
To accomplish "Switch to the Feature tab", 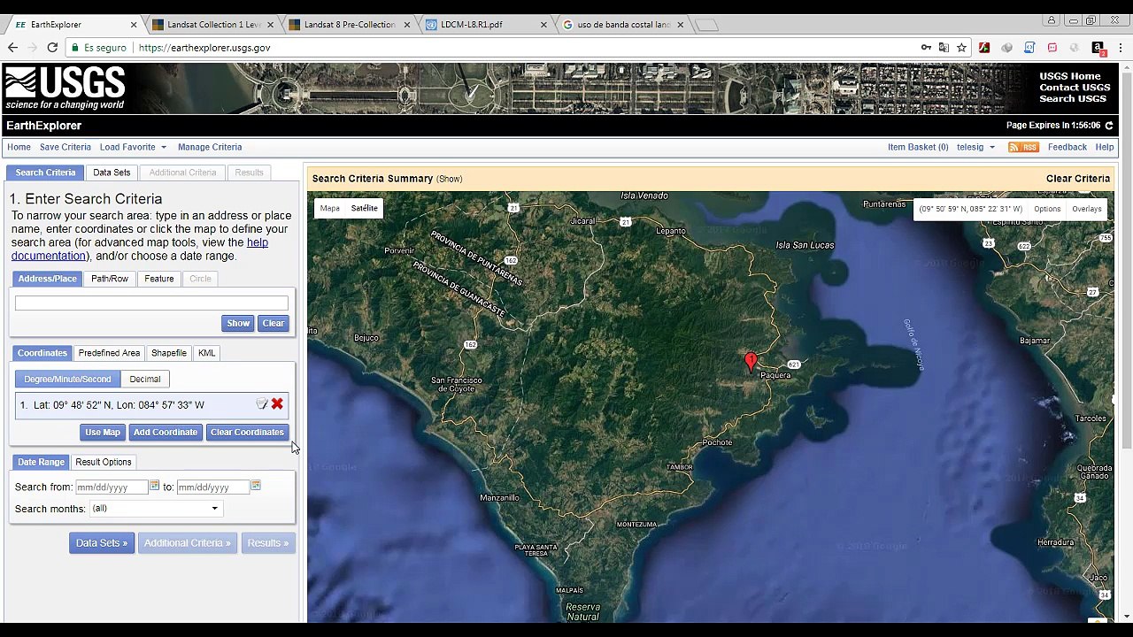I will 159,279.
